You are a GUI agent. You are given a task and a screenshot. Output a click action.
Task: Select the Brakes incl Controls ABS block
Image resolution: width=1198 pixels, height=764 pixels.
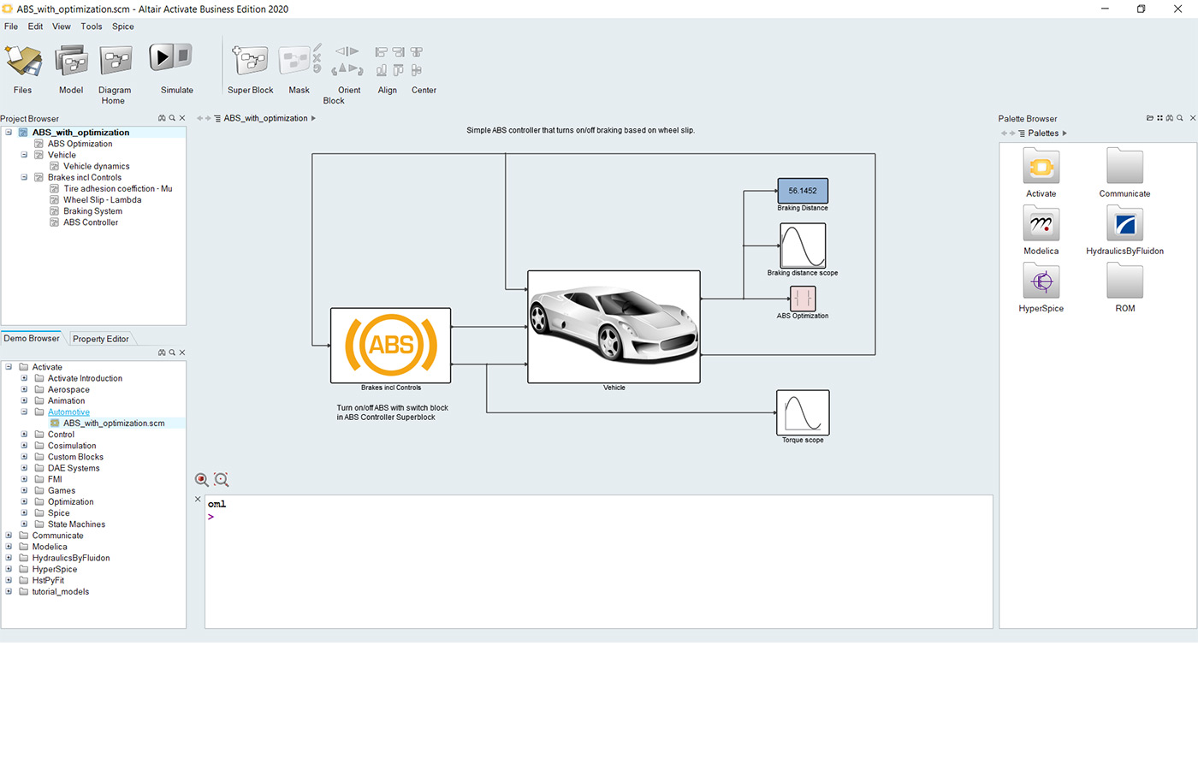[x=390, y=346]
